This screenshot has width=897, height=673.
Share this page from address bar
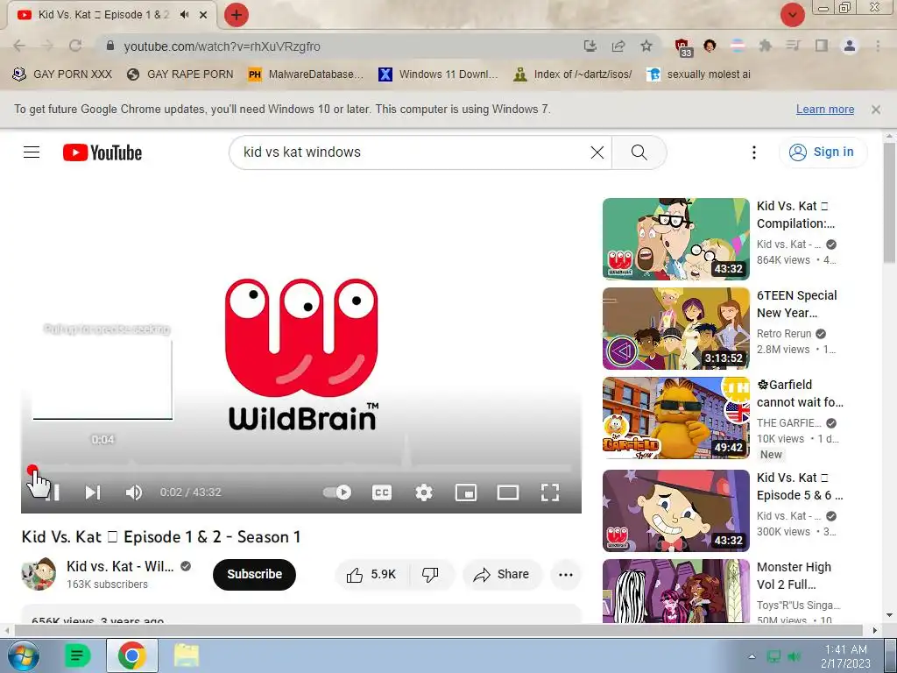618,46
